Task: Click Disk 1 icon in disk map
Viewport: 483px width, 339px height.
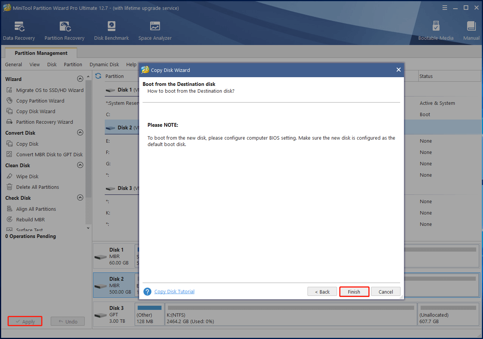Action: pyautogui.click(x=101, y=257)
